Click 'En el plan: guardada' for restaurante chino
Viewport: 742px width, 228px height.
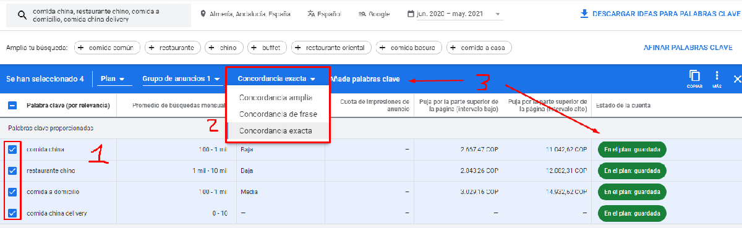tap(632, 171)
